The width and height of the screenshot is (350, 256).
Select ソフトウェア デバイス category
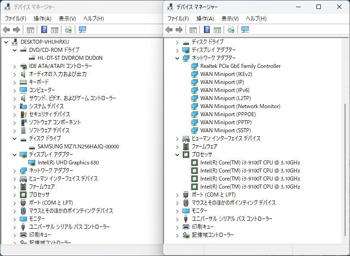[x=49, y=130]
